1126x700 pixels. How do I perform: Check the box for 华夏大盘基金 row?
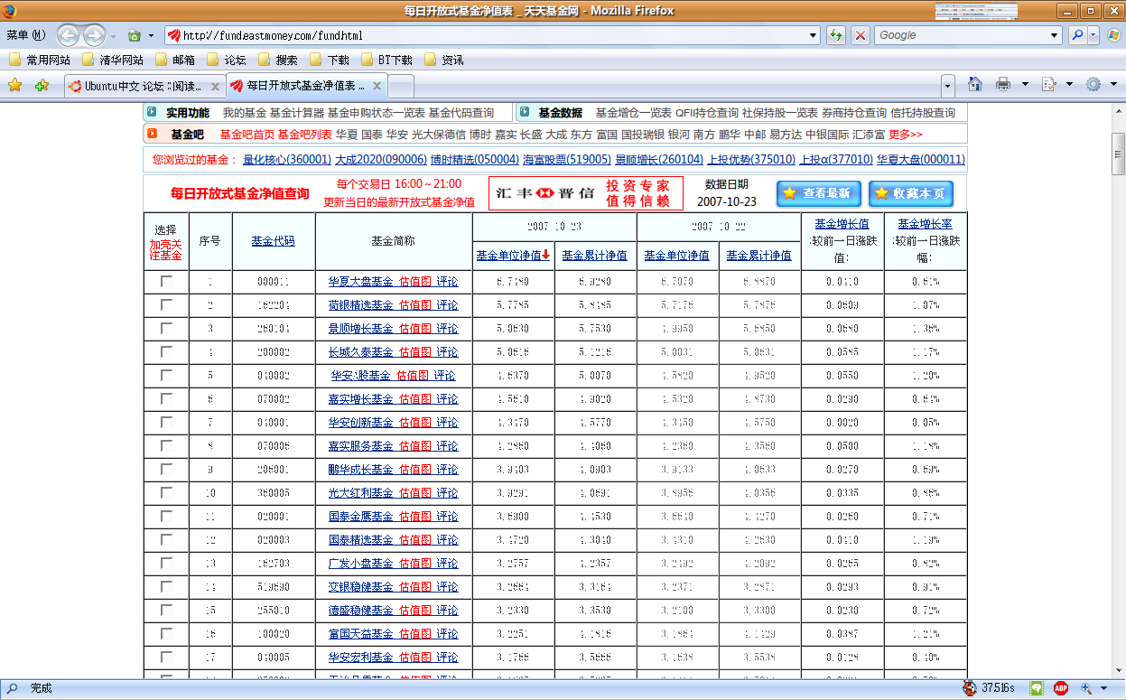pos(166,281)
